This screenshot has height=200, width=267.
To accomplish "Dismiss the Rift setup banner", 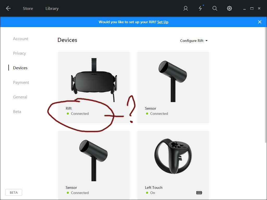I will 259,22.
